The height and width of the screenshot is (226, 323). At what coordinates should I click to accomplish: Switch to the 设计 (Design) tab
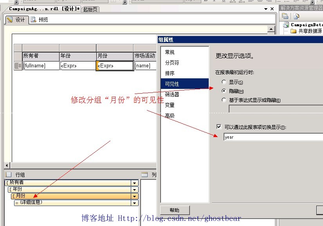[17, 20]
